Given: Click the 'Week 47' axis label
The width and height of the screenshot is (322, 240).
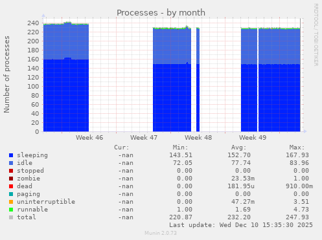Looking at the screenshot, I should (144, 138).
